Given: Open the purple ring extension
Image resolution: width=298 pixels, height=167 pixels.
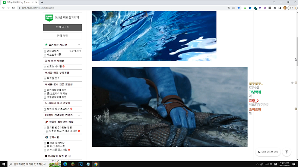Looking at the screenshot, I should (x=265, y=8).
